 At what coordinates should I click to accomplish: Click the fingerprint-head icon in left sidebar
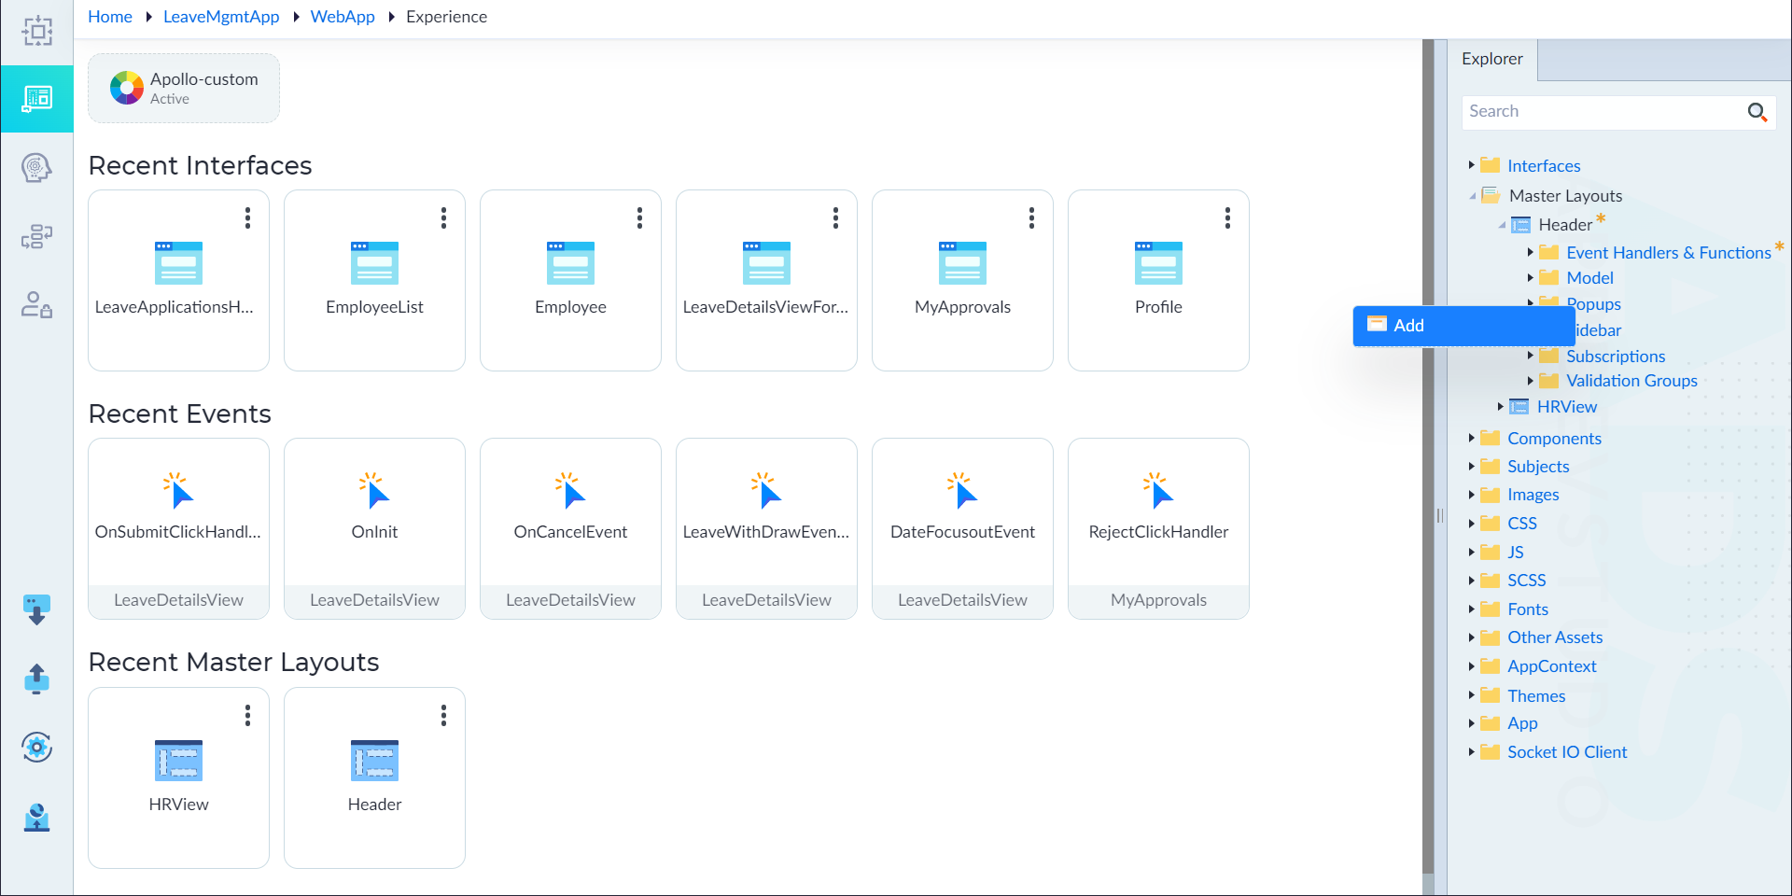(36, 168)
